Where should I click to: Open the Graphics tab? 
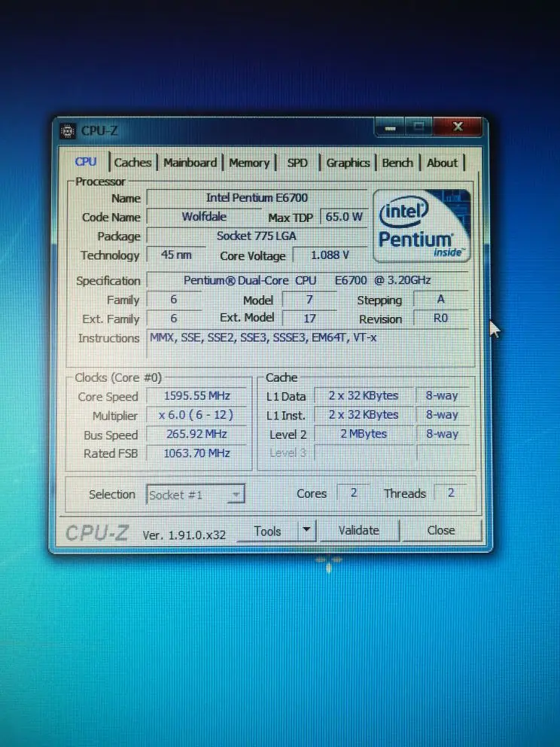tap(348, 163)
